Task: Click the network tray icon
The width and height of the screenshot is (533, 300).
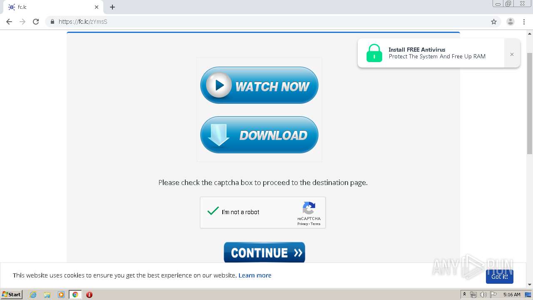Action: coord(473,295)
